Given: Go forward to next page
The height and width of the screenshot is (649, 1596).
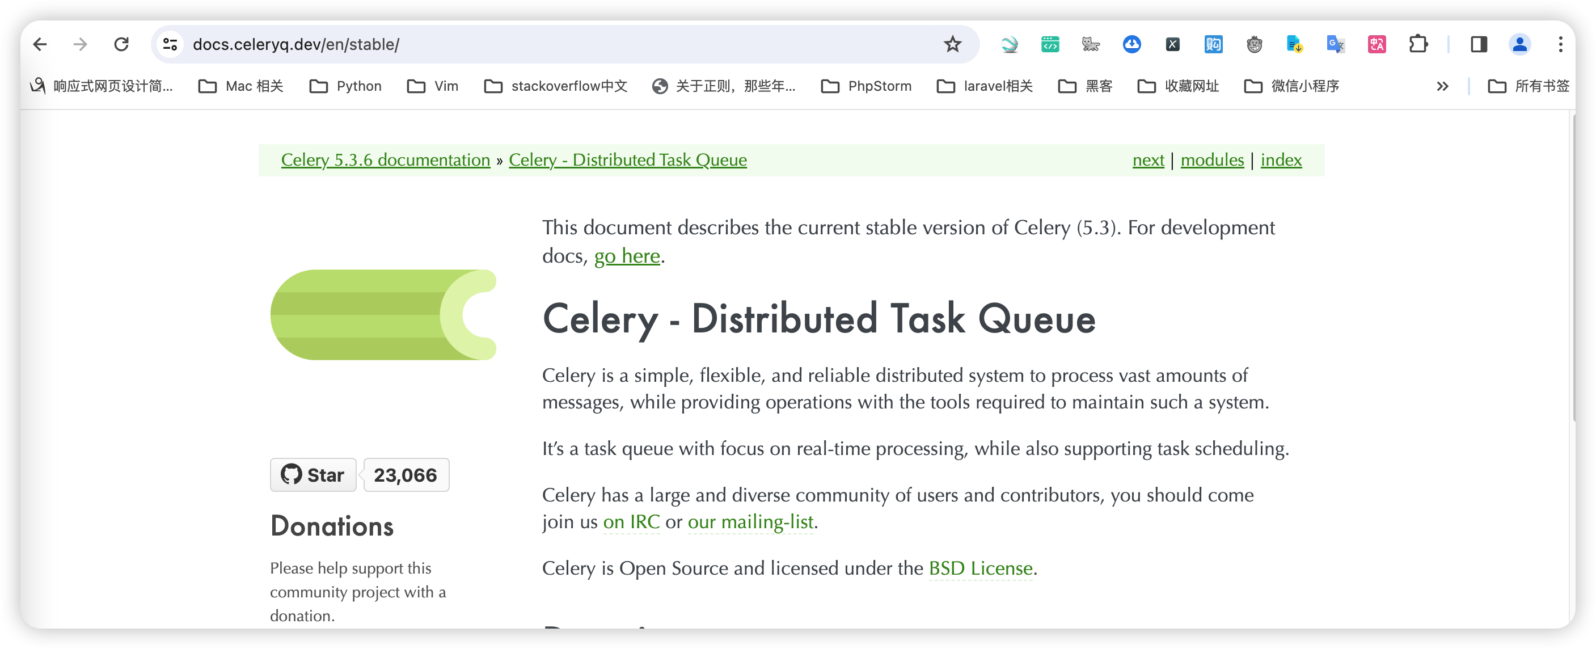Looking at the screenshot, I should tap(81, 44).
